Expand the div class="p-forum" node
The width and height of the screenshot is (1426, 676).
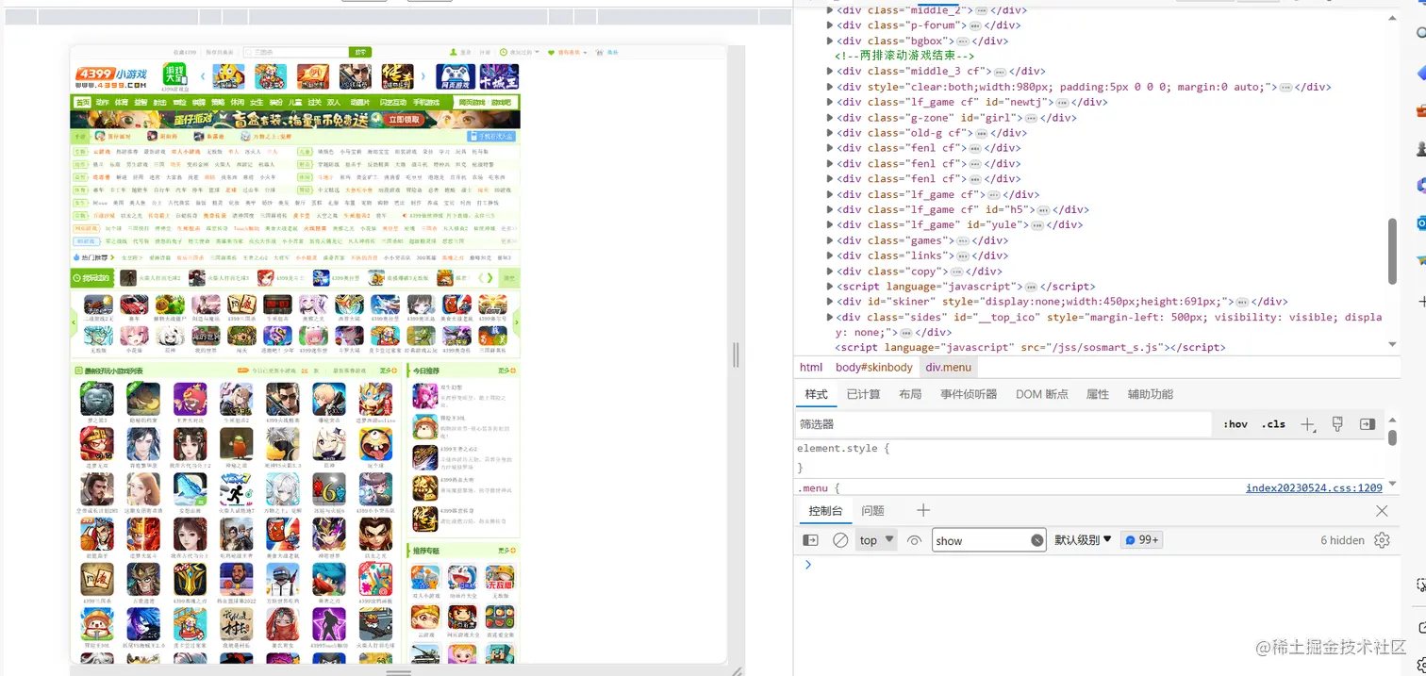pos(830,25)
